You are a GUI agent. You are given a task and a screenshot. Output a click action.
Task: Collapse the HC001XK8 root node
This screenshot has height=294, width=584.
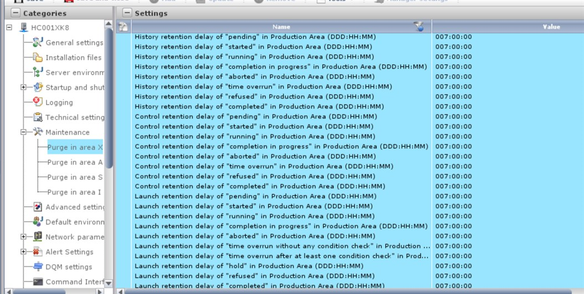coord(9,28)
